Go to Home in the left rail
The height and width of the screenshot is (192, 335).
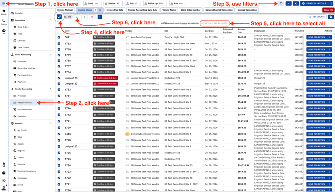4,12
